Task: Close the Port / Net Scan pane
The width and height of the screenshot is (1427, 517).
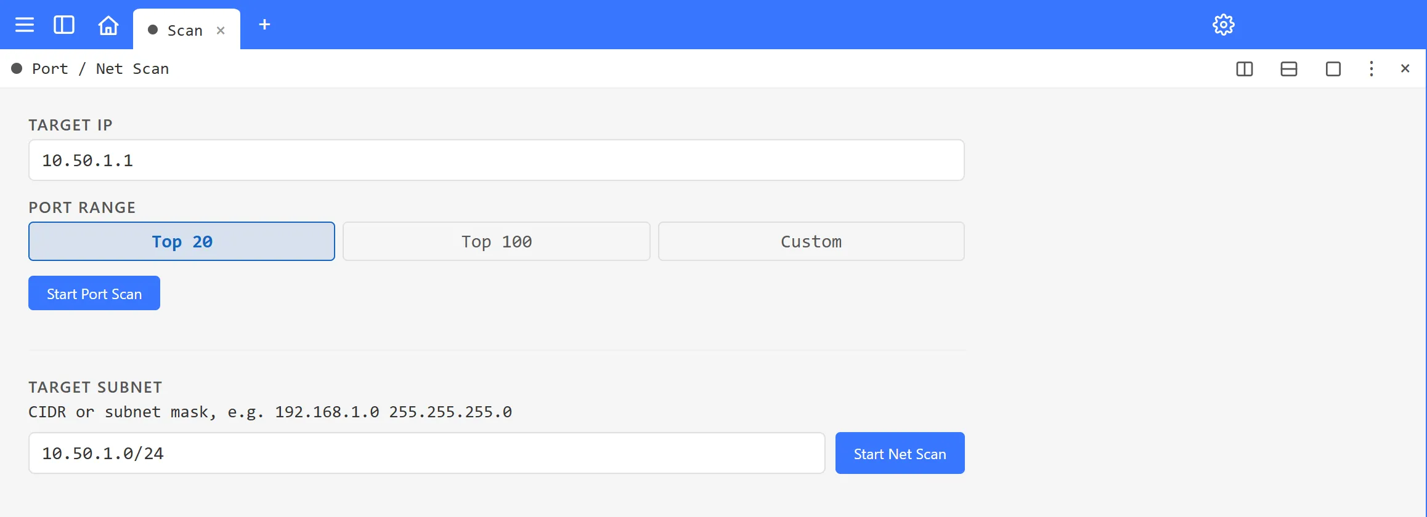Action: coord(1405,68)
